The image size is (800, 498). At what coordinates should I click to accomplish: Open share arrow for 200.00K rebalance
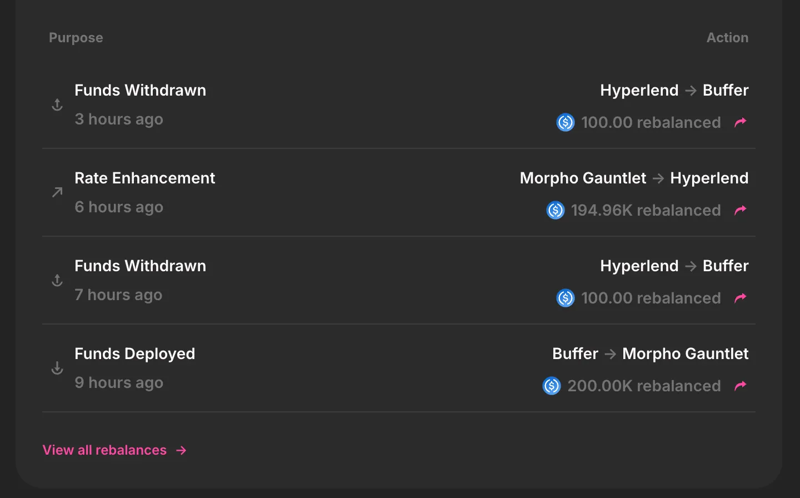(741, 386)
